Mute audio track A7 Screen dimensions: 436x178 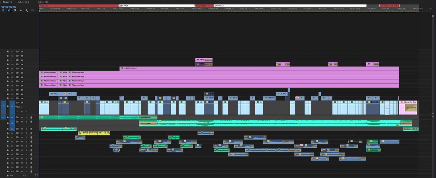[22, 146]
